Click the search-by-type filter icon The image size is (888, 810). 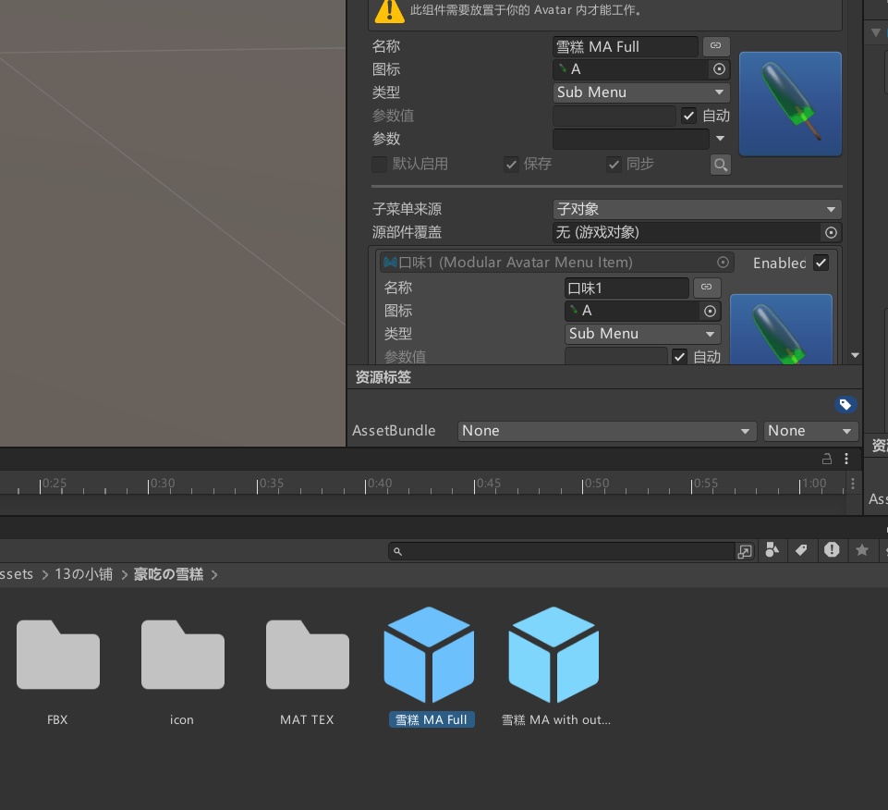(x=772, y=550)
